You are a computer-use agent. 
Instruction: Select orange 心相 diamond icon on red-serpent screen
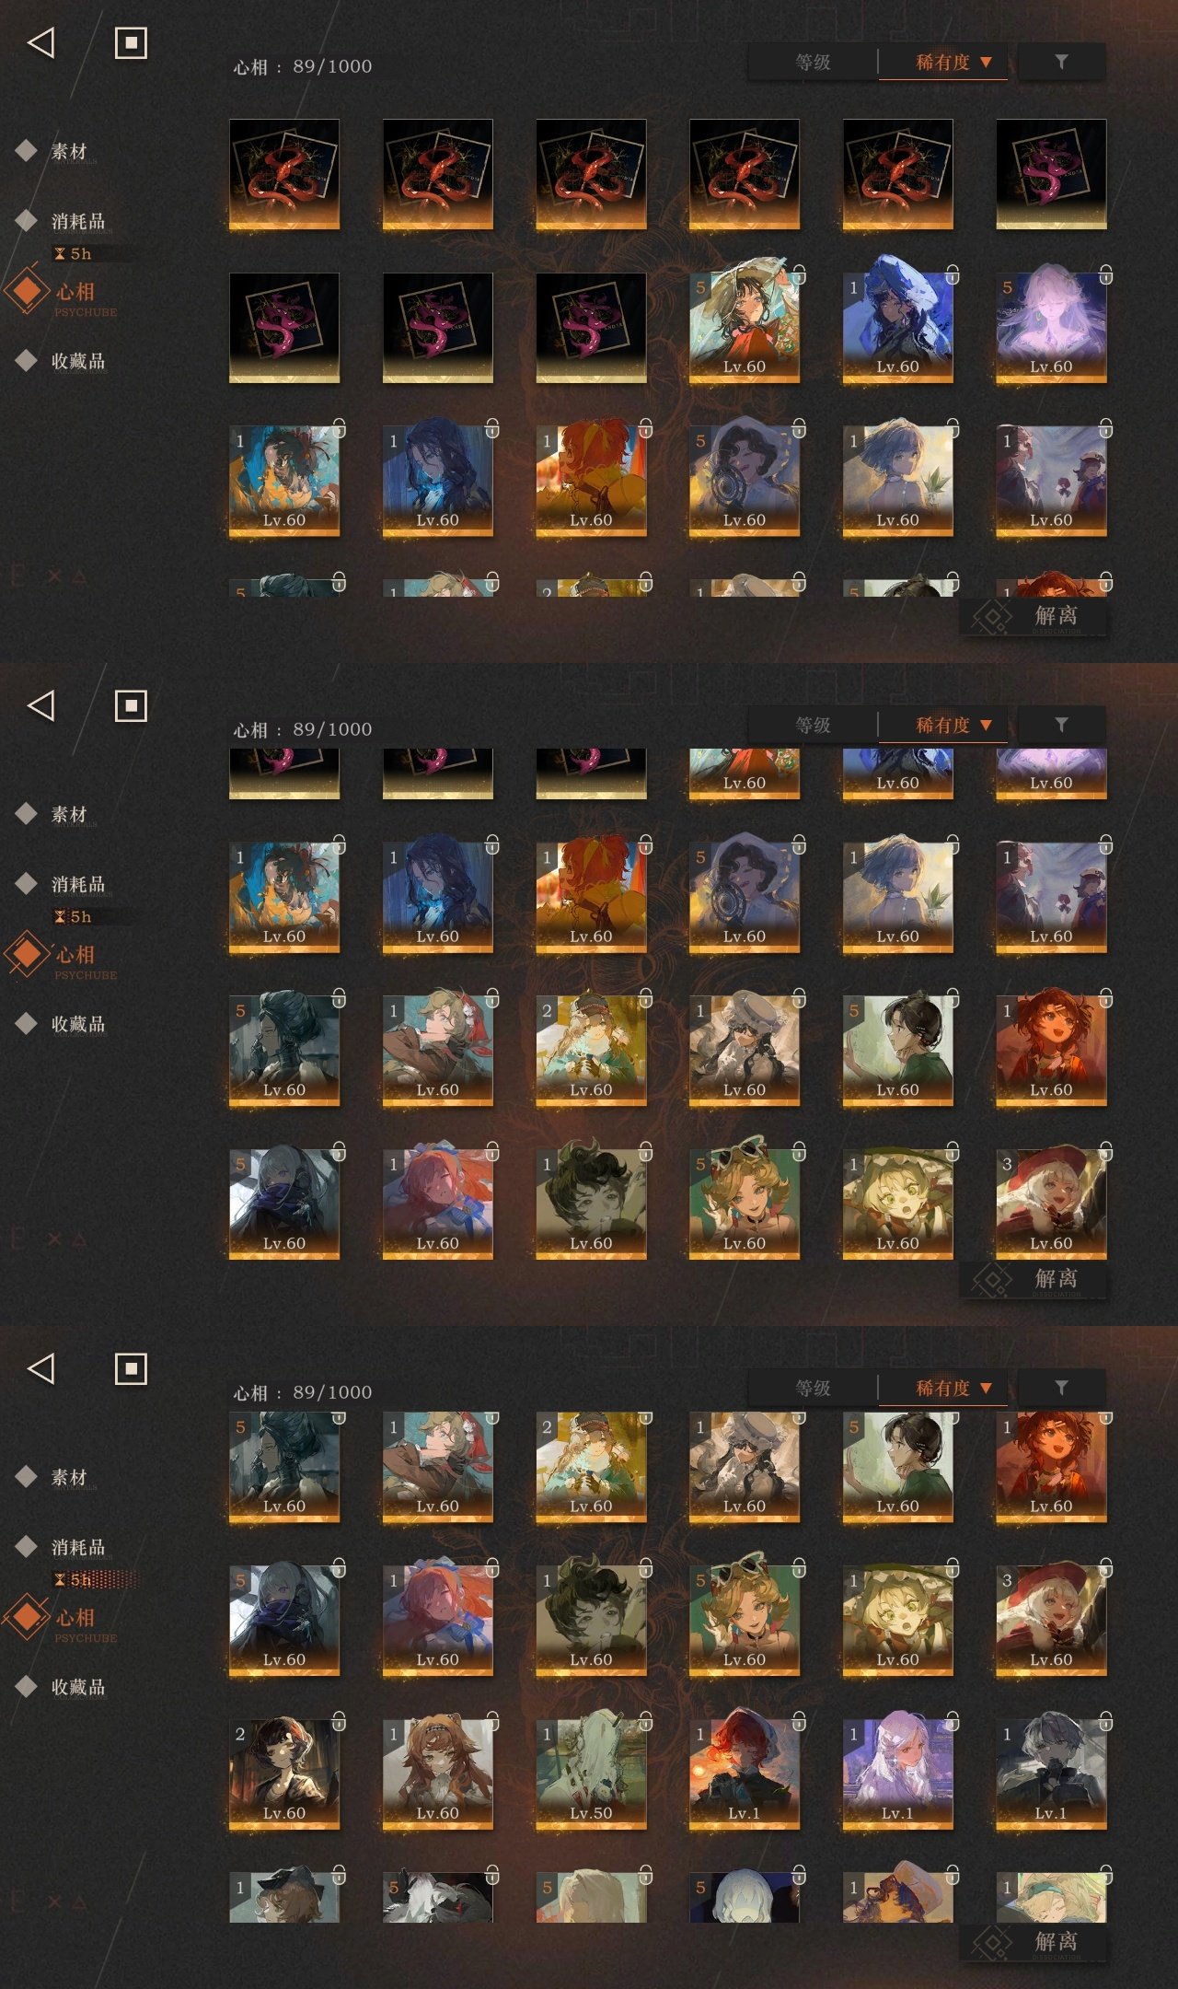click(28, 291)
